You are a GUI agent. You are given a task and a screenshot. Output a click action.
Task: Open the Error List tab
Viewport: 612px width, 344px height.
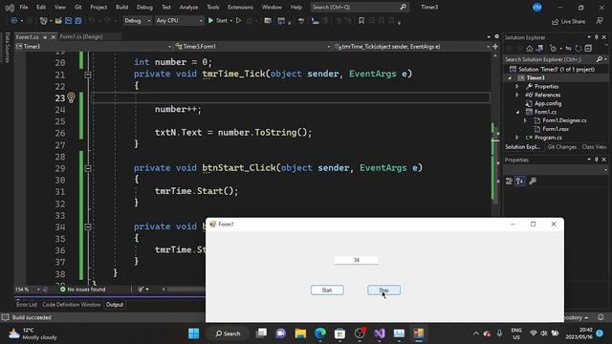coord(27,305)
